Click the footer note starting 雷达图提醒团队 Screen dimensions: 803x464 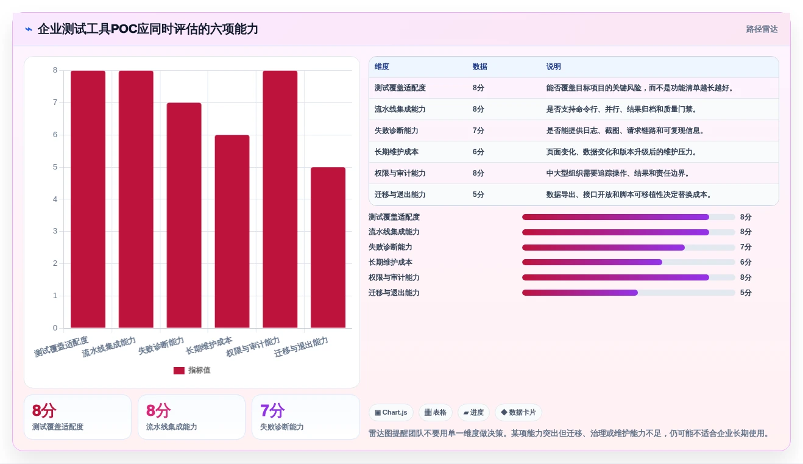571,434
